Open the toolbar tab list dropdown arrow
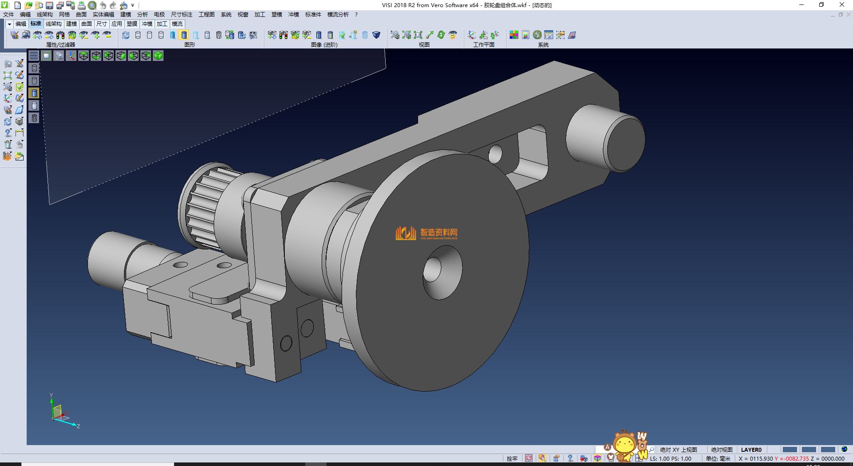This screenshot has width=853, height=466. (x=9, y=24)
